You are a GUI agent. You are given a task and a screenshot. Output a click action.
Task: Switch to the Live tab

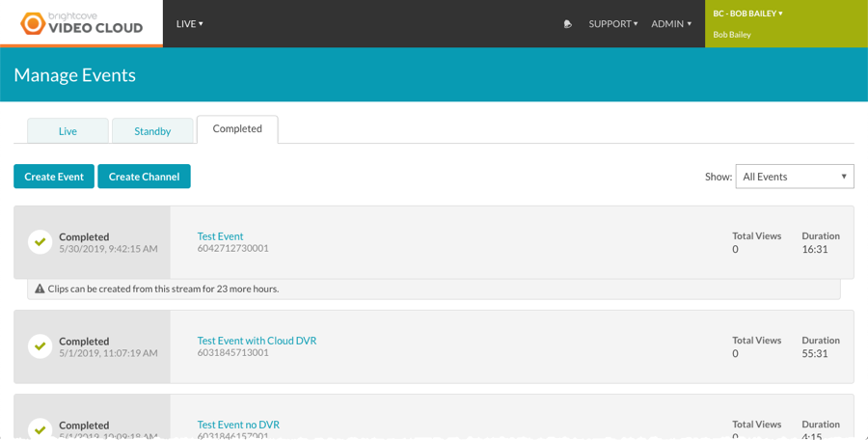[68, 131]
